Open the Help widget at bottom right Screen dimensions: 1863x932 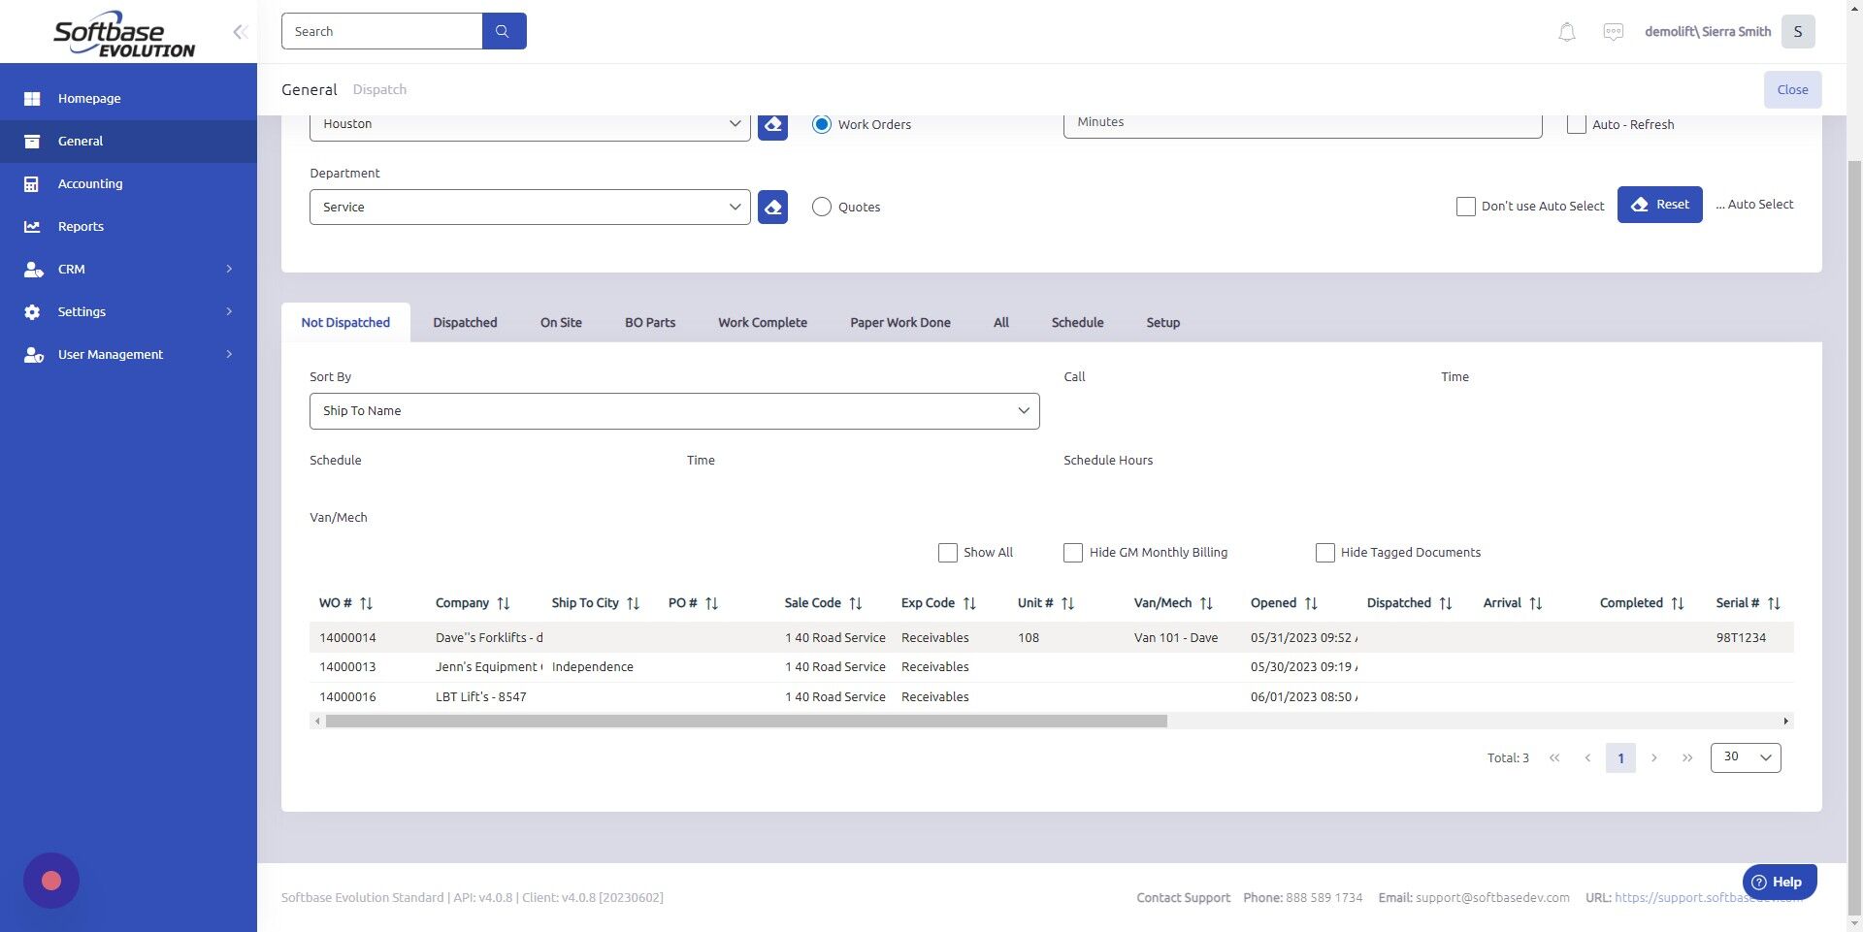1779,882
